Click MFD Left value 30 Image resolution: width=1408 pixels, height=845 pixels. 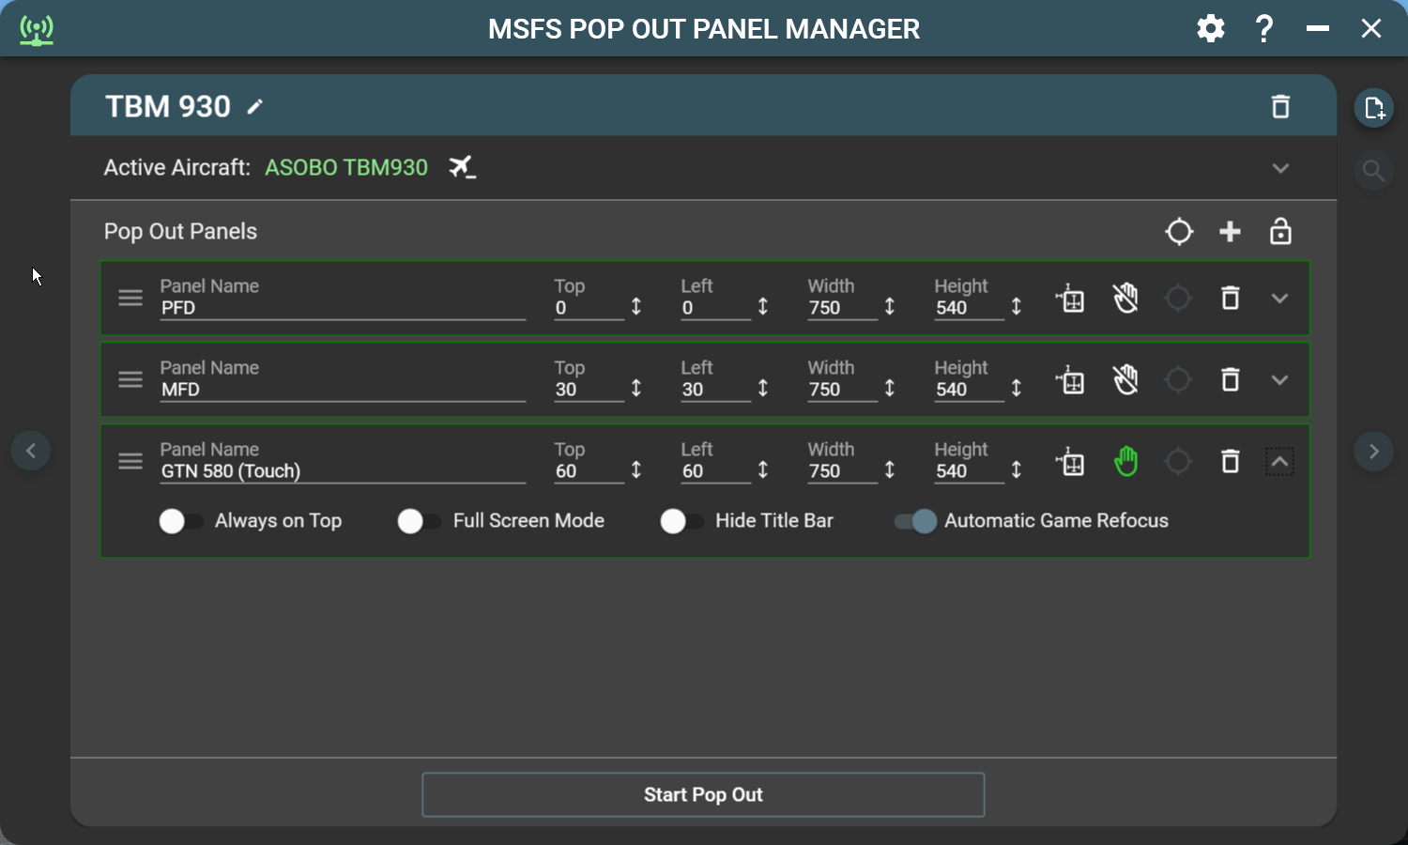pyautogui.click(x=715, y=390)
